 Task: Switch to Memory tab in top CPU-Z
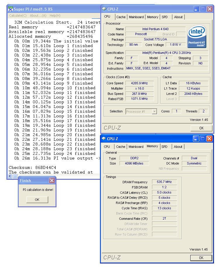coord(153,17)
